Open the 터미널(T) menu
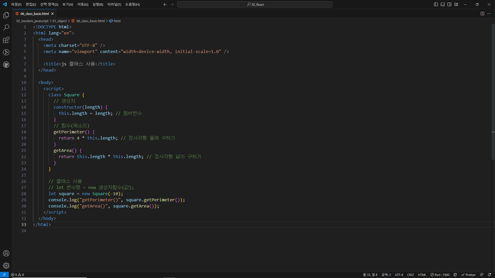This screenshot has height=278, width=495. tap(114, 4)
